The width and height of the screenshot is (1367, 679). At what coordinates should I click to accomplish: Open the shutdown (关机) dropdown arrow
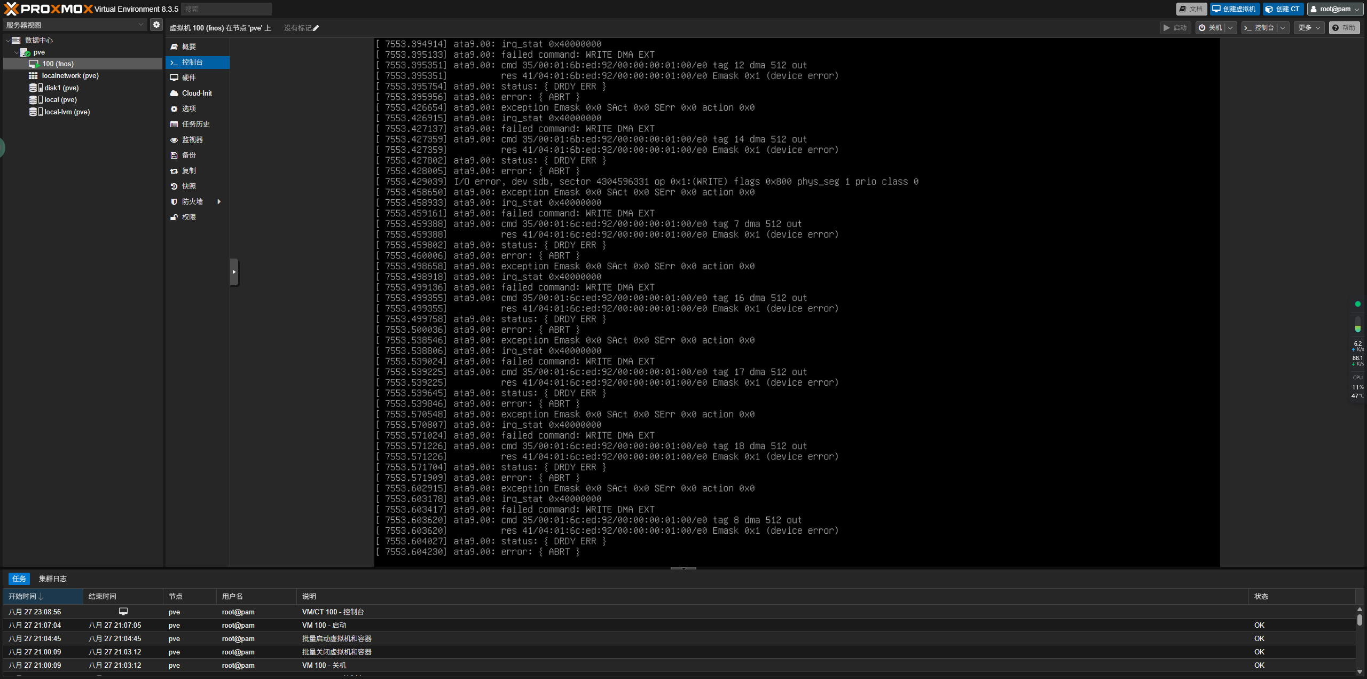(x=1230, y=28)
